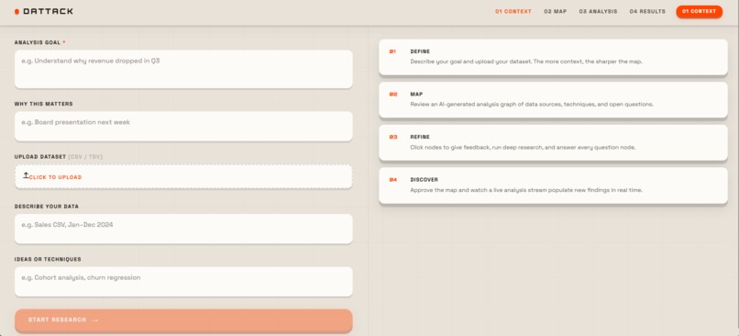
Task: Select the 01 Define step card
Action: (x=553, y=57)
